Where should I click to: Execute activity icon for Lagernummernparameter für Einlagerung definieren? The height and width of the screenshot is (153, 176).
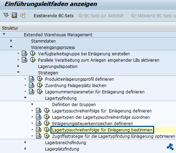pyautogui.click(x=40, y=92)
